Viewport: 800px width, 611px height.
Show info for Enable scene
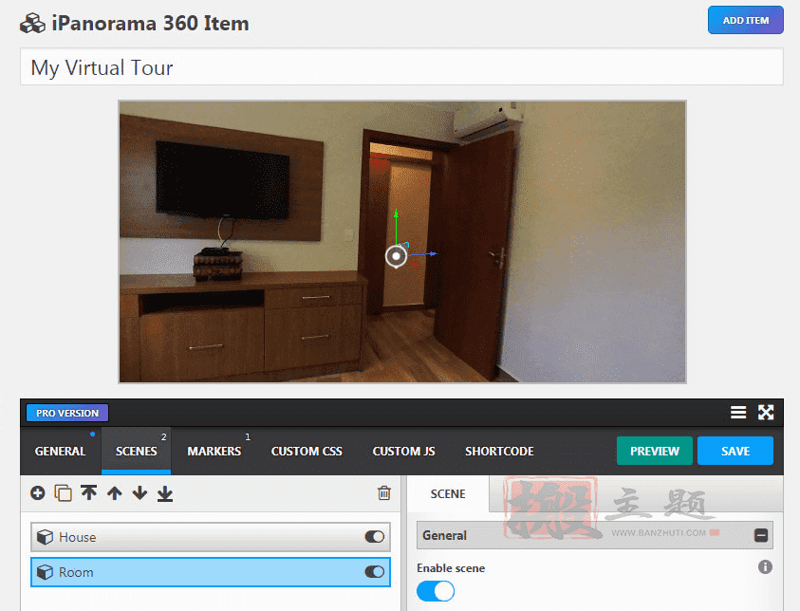coord(765,566)
